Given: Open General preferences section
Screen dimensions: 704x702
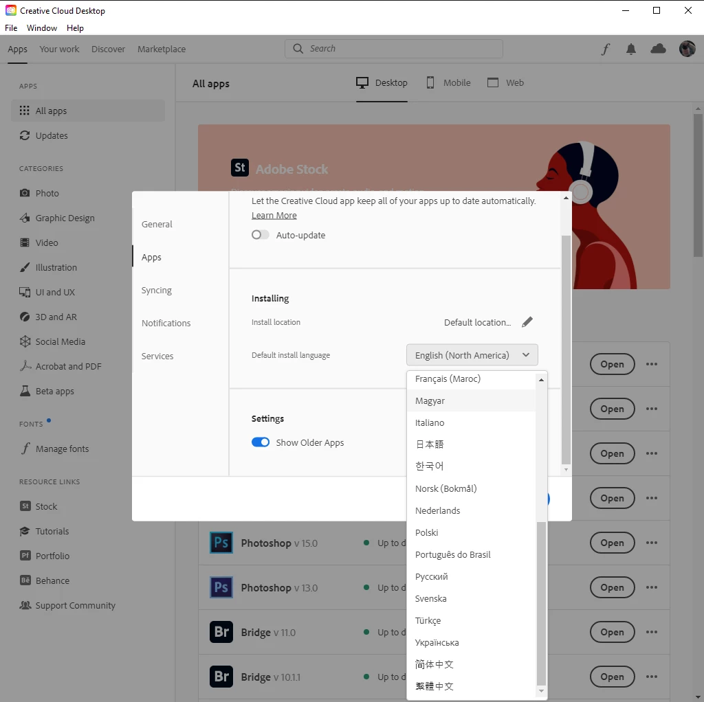Looking at the screenshot, I should (x=157, y=225).
